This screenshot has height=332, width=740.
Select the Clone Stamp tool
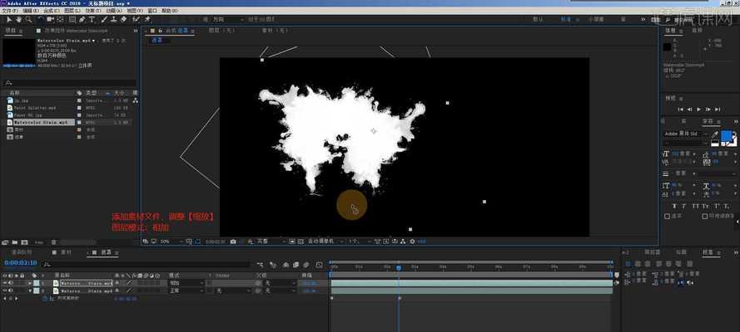point(114,19)
